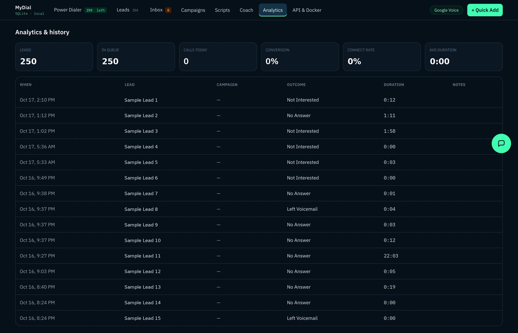Click the LEAD column header

(x=129, y=85)
